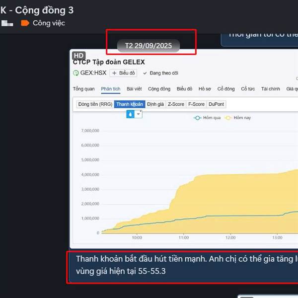Click the blue water drop icon
Screen dimensions: 298x298
tap(130, 114)
